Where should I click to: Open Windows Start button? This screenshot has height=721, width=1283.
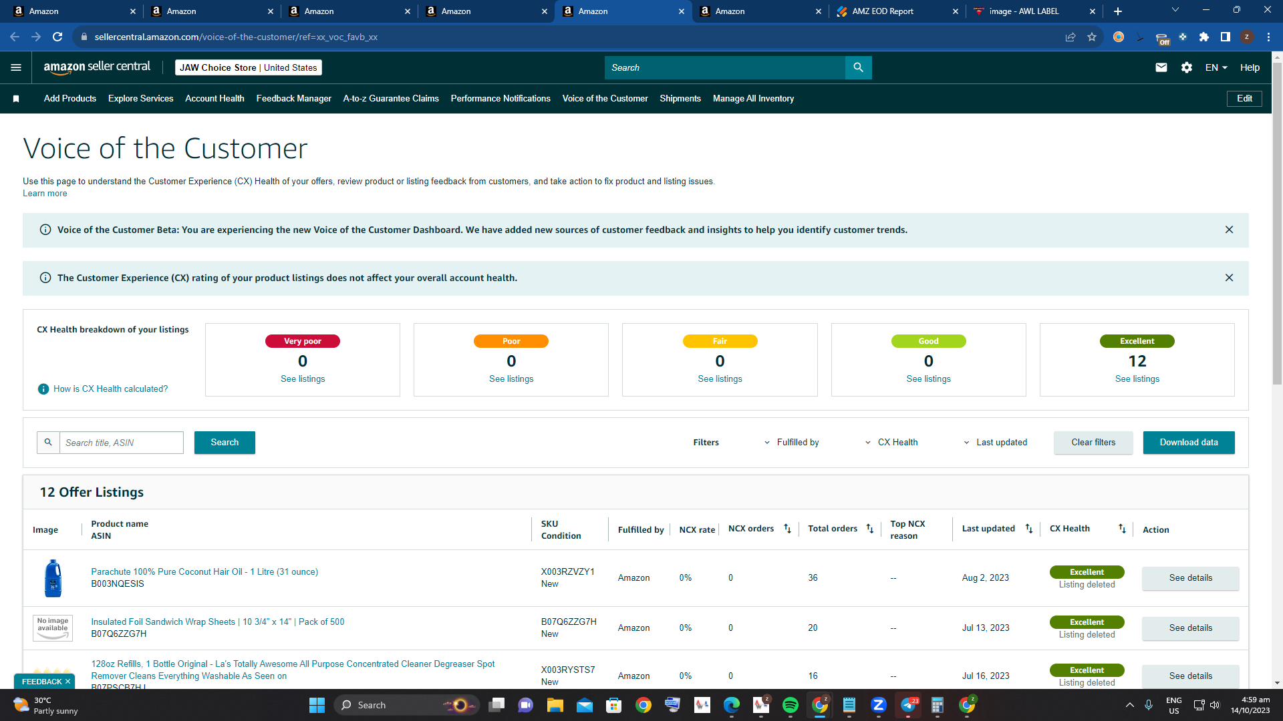(317, 705)
